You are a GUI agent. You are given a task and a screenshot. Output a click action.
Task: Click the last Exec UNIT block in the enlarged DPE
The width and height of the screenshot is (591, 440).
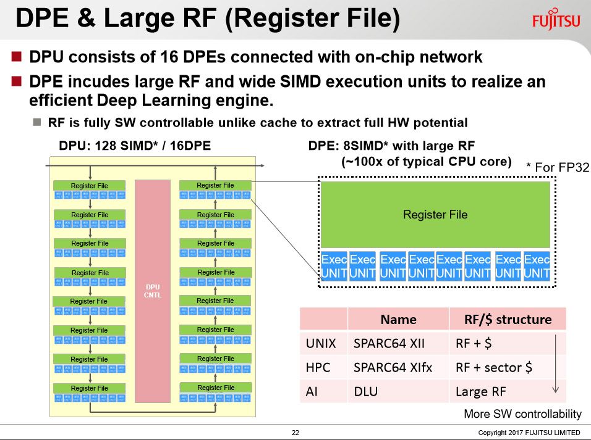[x=537, y=266]
